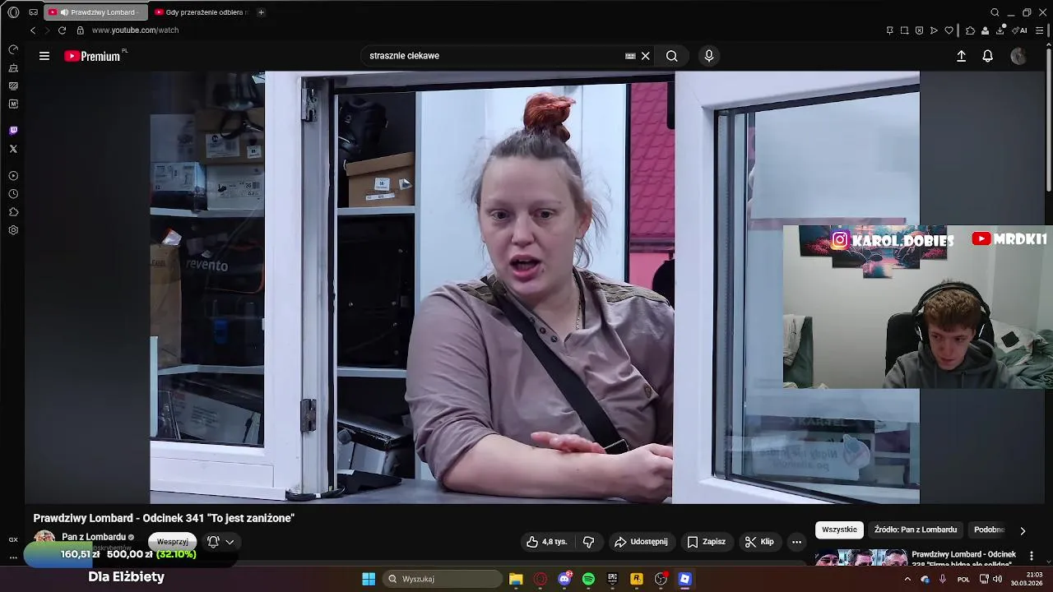Screen dimensions: 1053x592
Task: Open the YouTube guide hamburger menu
Action: (x=44, y=56)
